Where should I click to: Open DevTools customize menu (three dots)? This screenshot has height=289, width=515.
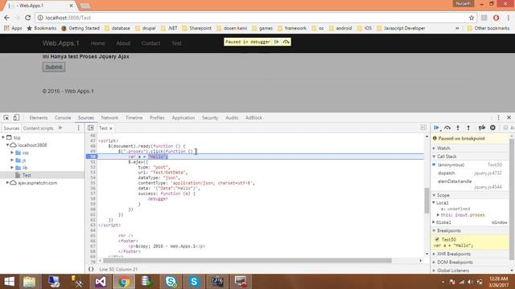click(x=498, y=118)
